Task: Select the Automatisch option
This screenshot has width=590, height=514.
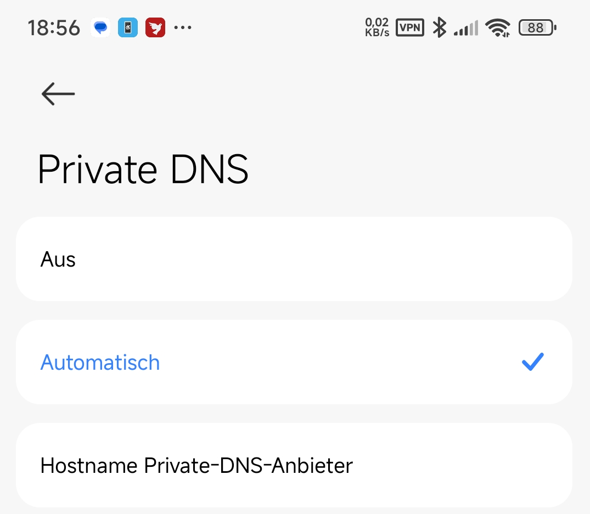Action: coord(294,362)
